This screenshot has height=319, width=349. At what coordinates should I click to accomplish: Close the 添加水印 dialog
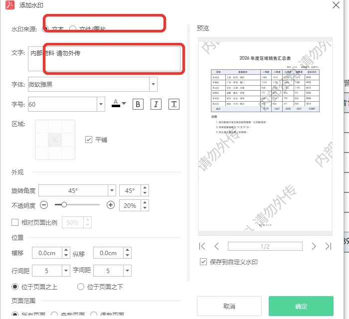coord(336,5)
